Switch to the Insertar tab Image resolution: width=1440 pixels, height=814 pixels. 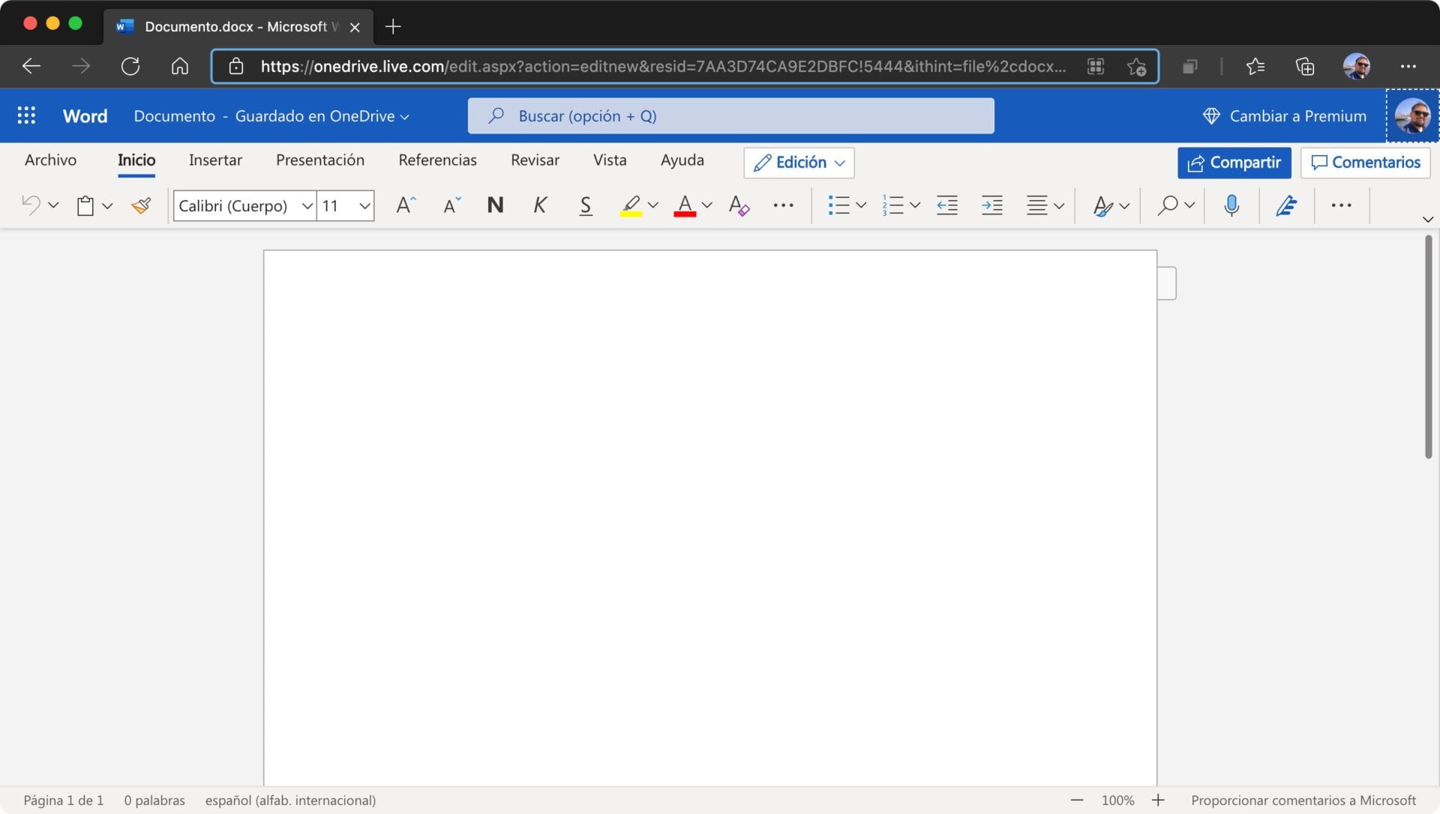point(215,160)
